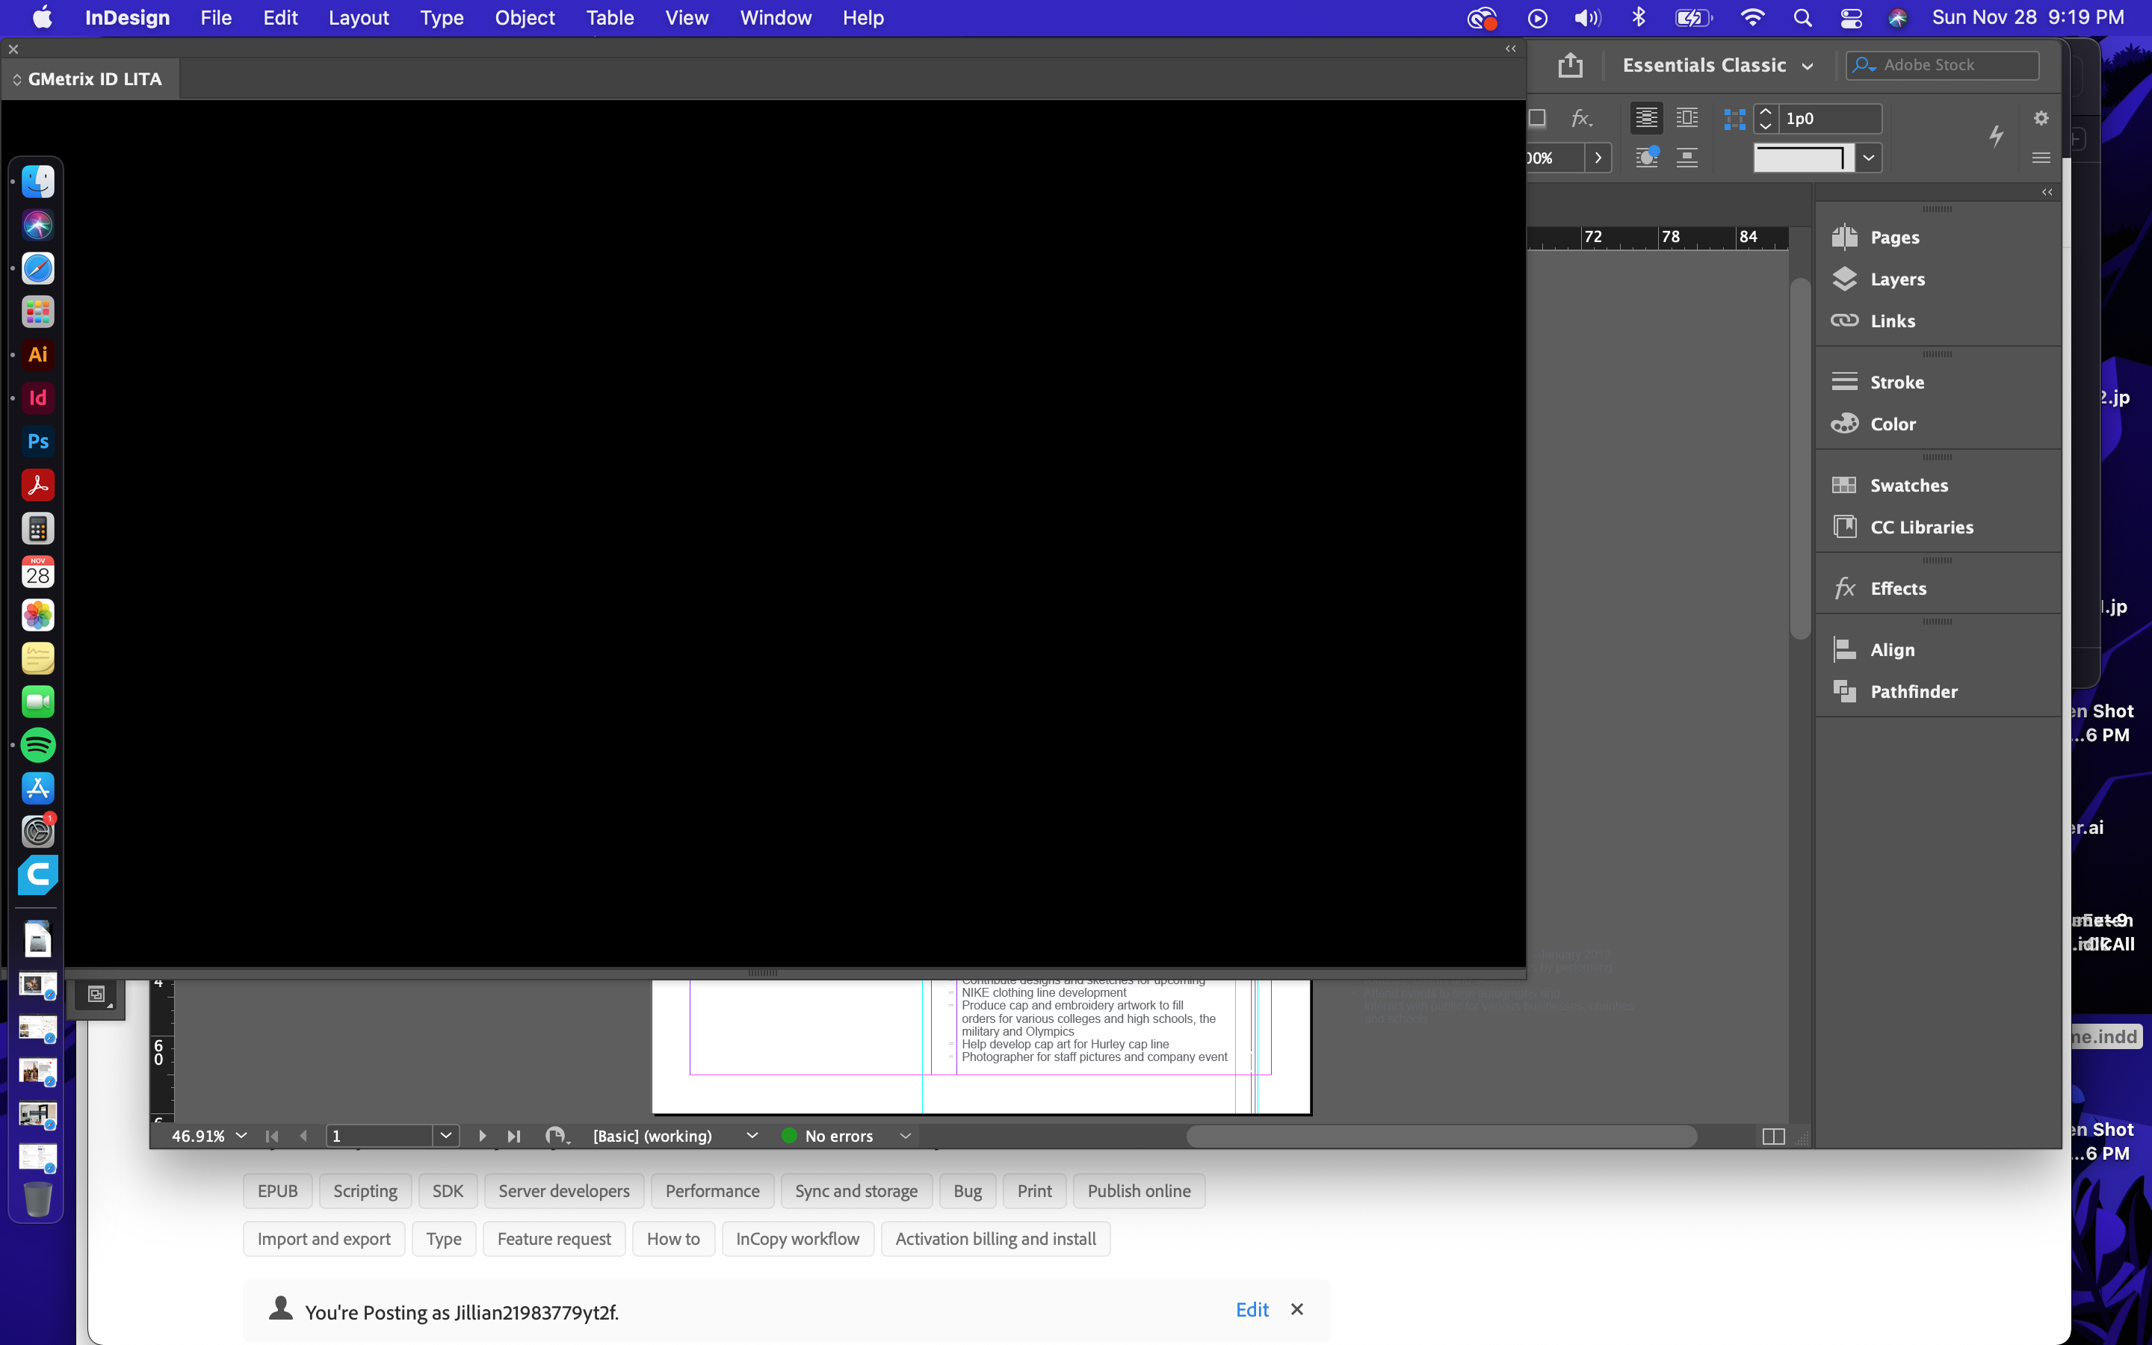Open the Control panel settings gear
Screen dimensions: 2152x1345
pos(2040,117)
